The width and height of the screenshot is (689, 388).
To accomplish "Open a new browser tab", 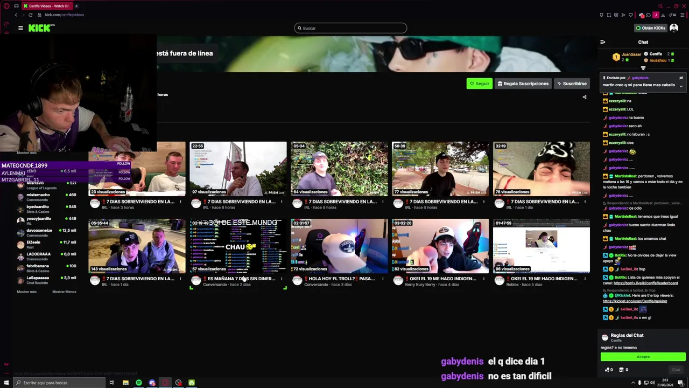I will (x=76, y=6).
